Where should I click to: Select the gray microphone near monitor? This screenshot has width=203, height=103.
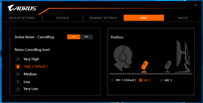(168, 67)
